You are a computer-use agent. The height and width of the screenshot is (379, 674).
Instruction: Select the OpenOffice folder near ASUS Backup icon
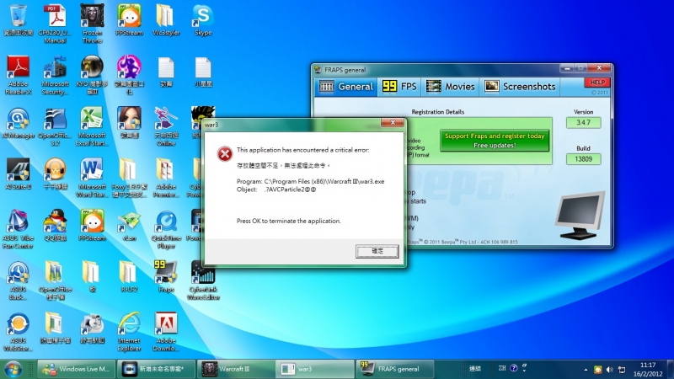pos(55,280)
